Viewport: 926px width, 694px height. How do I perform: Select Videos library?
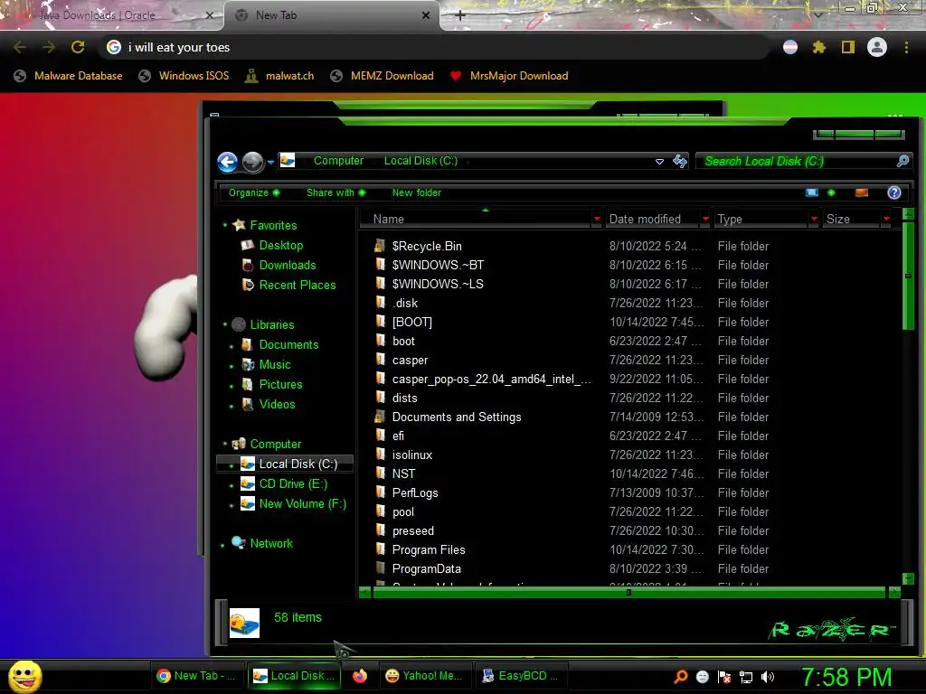pos(277,404)
